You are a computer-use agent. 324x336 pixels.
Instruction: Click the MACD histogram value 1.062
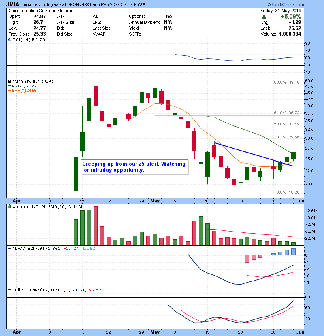[x=89, y=249]
